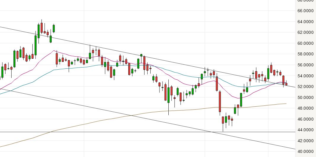Select the horizontal support line near 44

tap(89, 132)
